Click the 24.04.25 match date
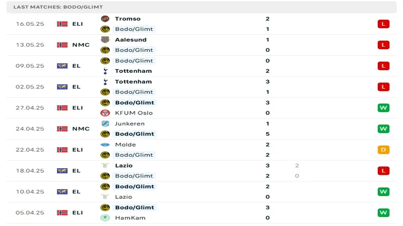Screen dimensions: 403x226 pyautogui.click(x=30, y=129)
